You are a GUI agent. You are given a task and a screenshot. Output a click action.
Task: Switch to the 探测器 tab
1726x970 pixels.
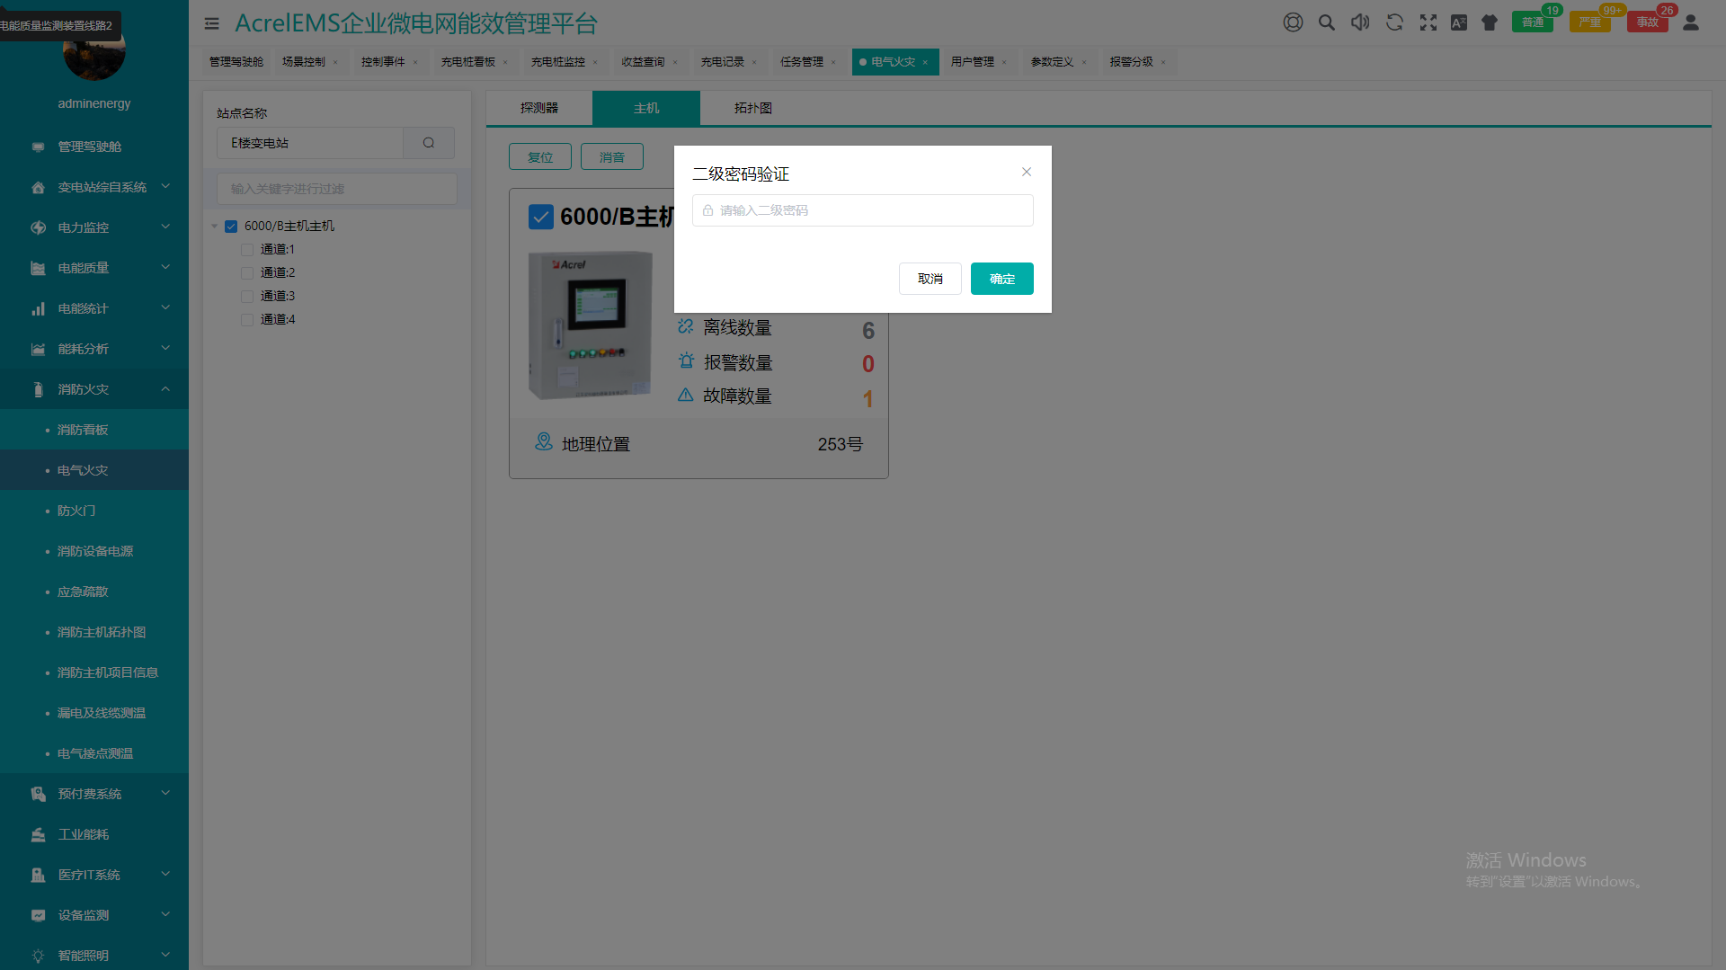pos(539,108)
